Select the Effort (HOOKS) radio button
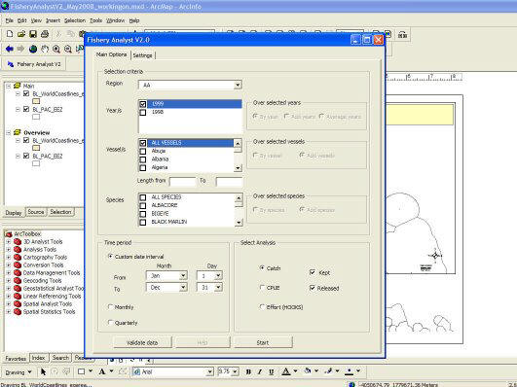 (262, 307)
